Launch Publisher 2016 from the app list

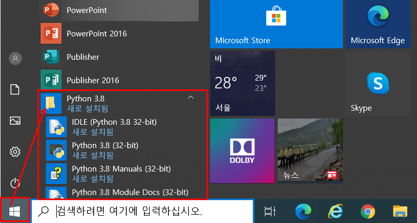[119, 80]
